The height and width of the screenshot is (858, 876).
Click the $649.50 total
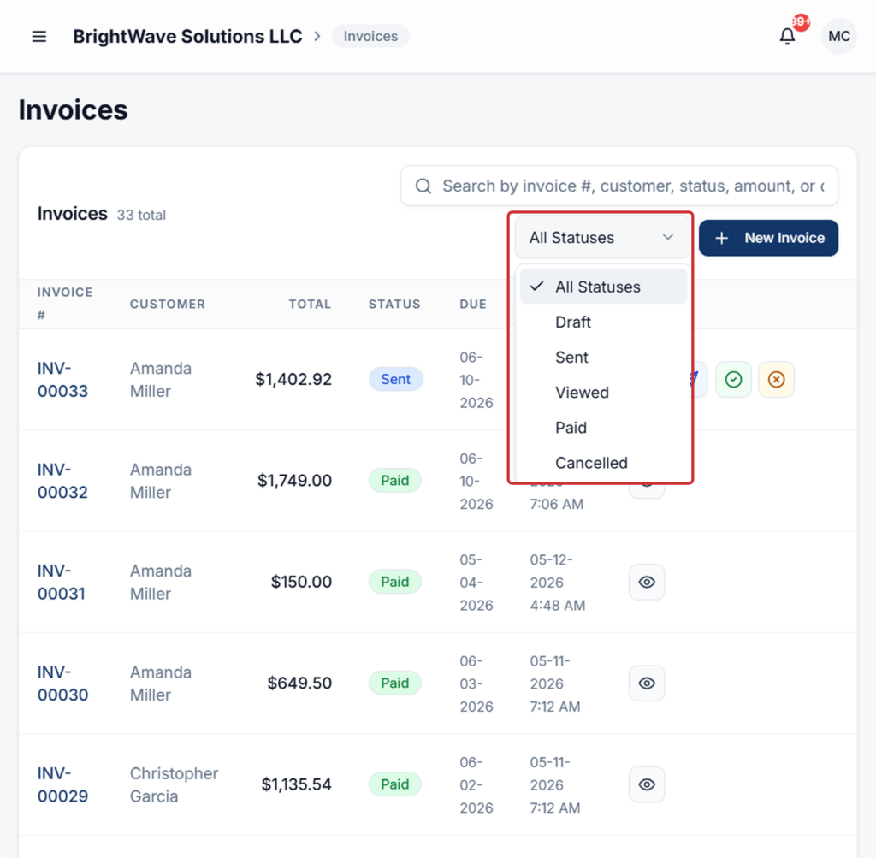[299, 683]
